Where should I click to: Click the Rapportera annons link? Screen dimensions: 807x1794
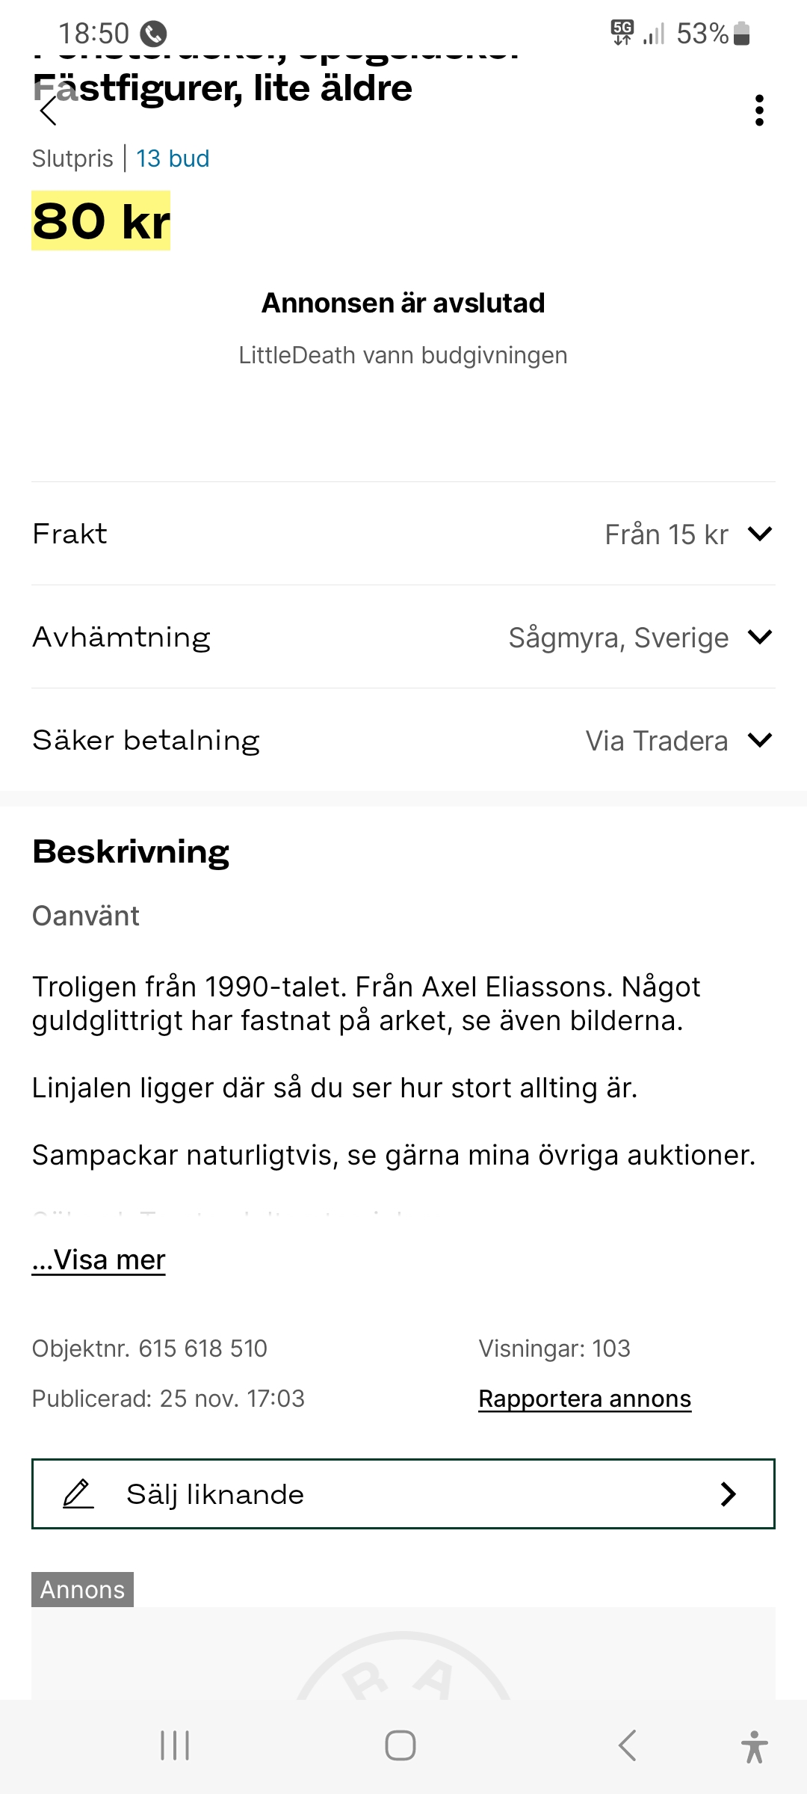tap(584, 1399)
